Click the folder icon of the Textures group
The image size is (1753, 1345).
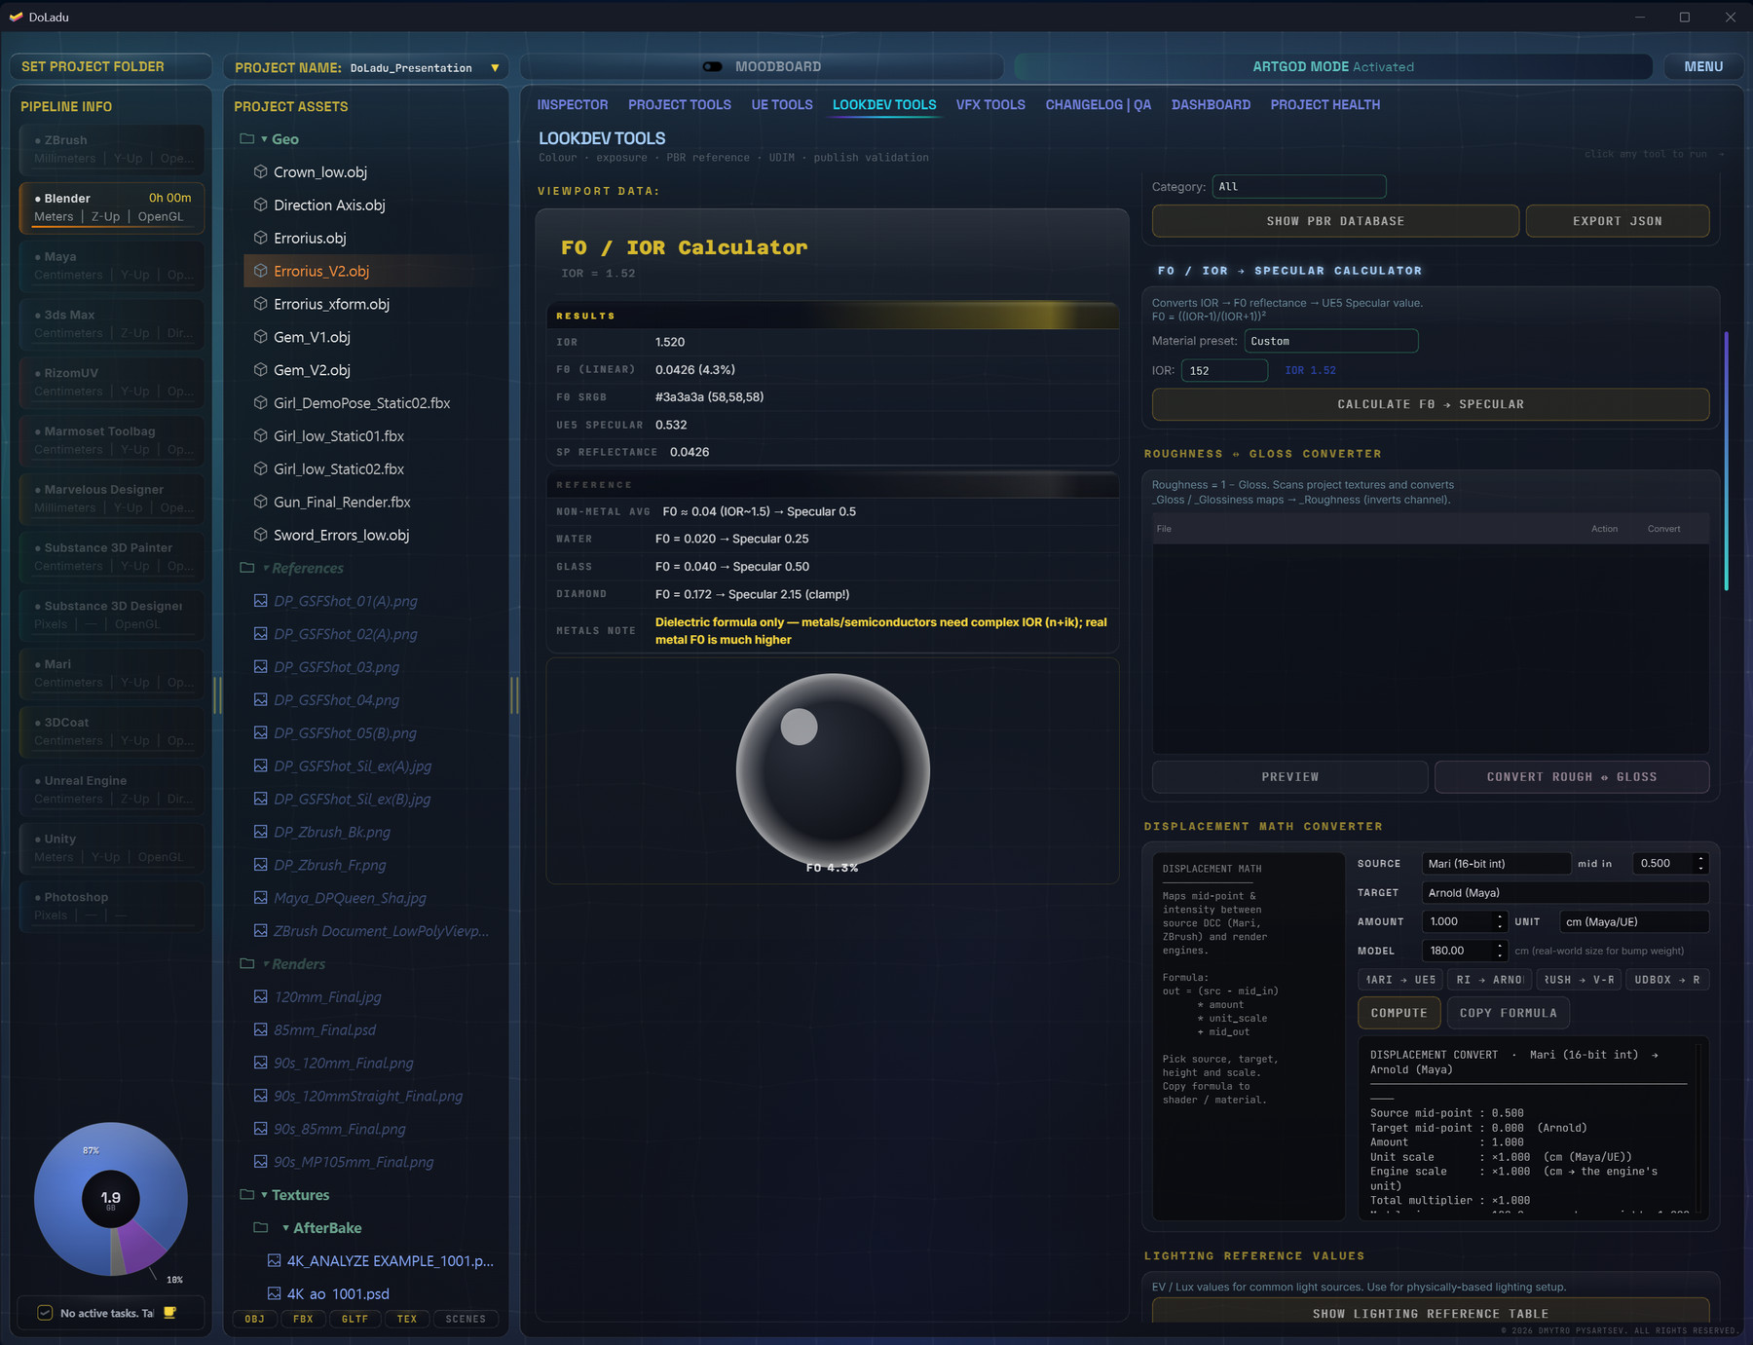[x=247, y=1194]
